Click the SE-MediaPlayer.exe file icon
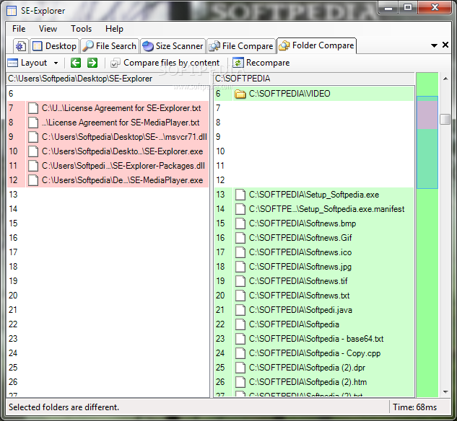This screenshot has width=457, height=421. coord(33,180)
